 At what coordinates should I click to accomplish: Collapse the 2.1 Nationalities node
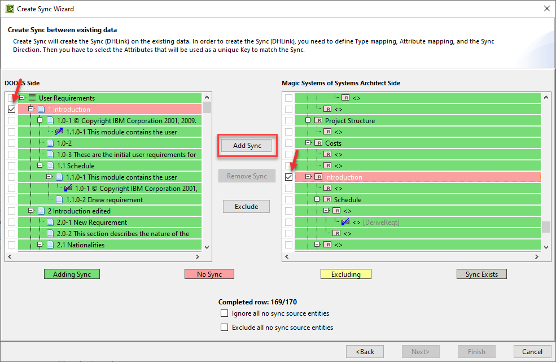40,245
